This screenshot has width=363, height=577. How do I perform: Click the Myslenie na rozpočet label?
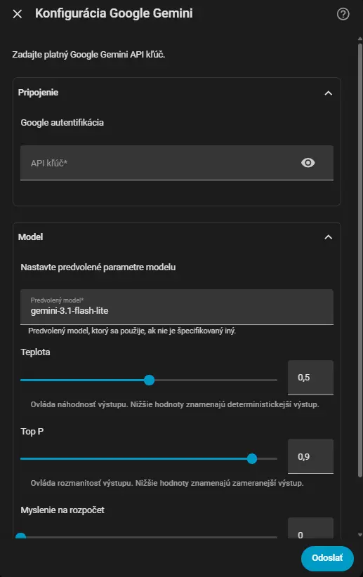pyautogui.click(x=62, y=510)
